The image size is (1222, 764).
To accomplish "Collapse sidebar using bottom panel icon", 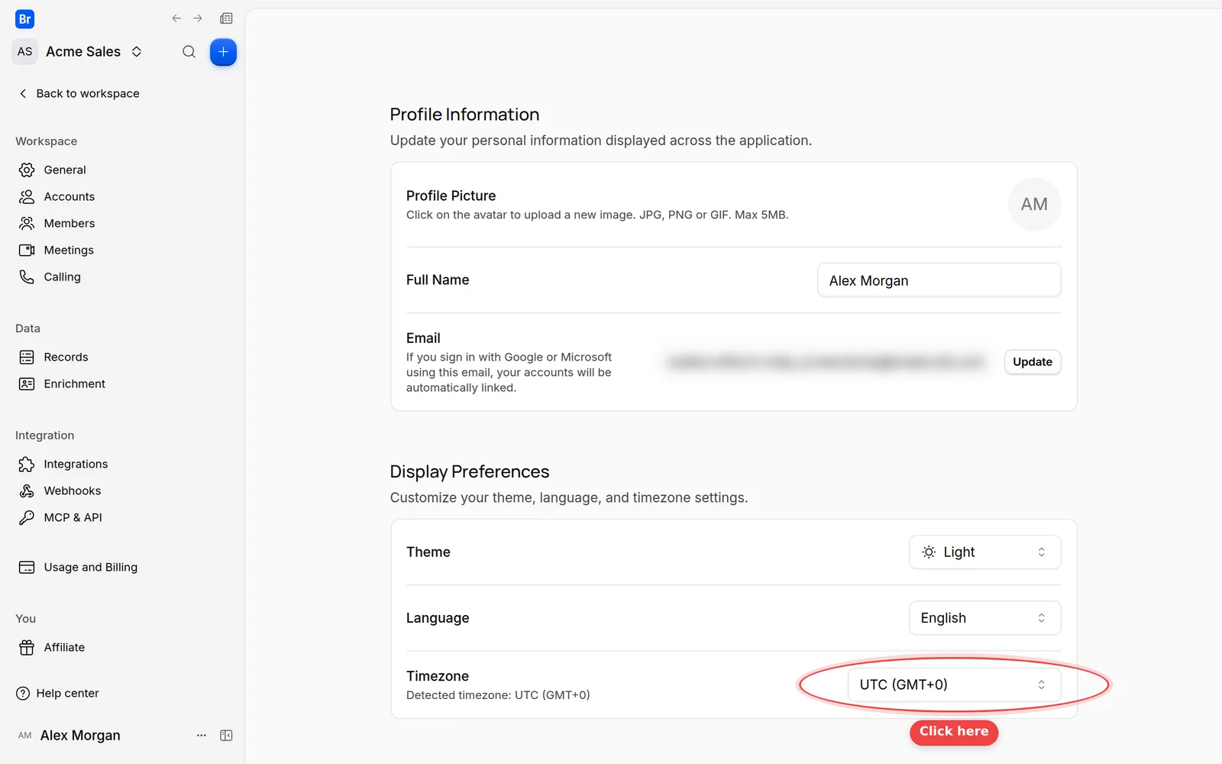I will (226, 736).
